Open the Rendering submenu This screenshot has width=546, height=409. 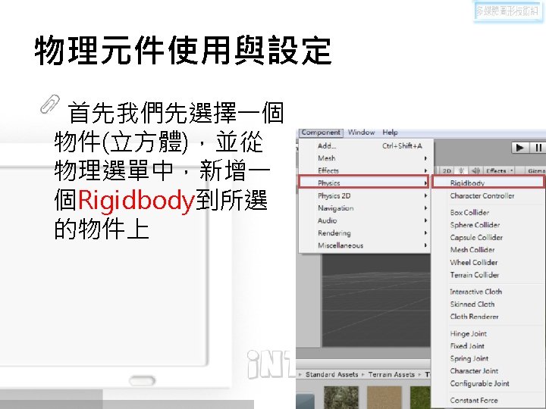pyautogui.click(x=364, y=233)
